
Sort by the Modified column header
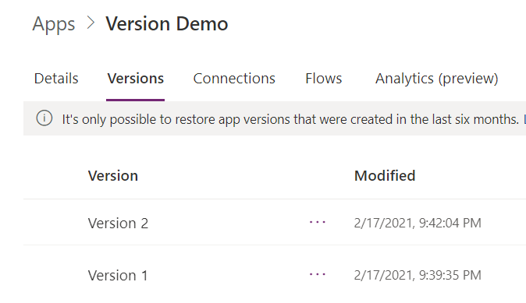pyautogui.click(x=385, y=176)
